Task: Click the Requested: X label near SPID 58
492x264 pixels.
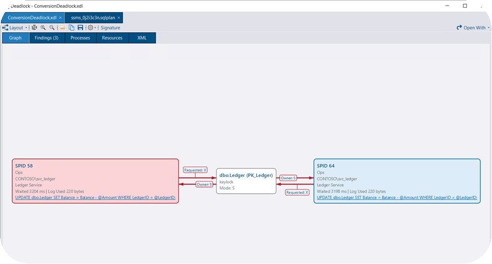Action: click(195, 170)
